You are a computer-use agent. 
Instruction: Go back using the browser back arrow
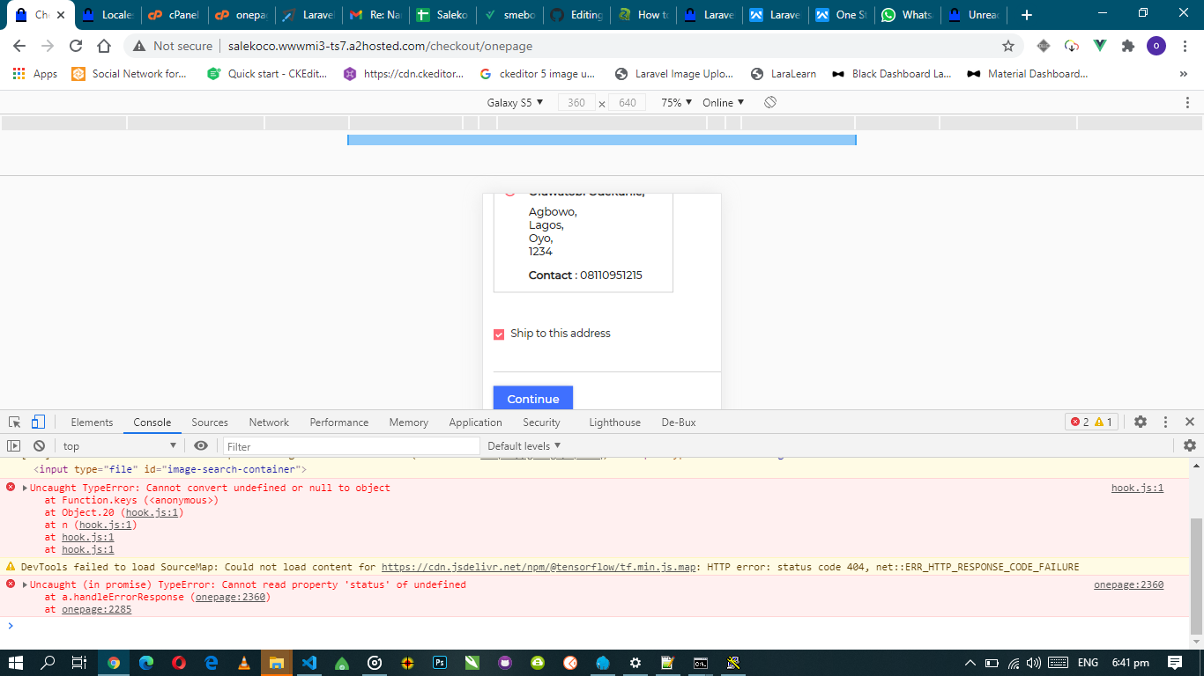(19, 46)
